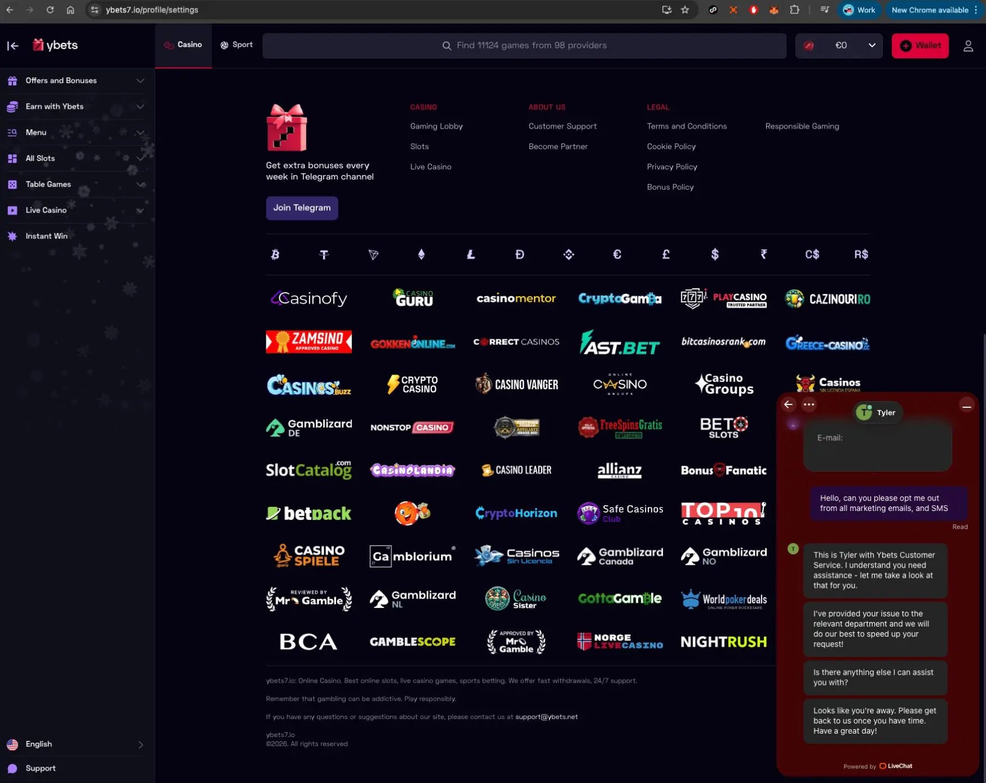
Task: Minimize the LiveChat widget
Action: coord(966,406)
